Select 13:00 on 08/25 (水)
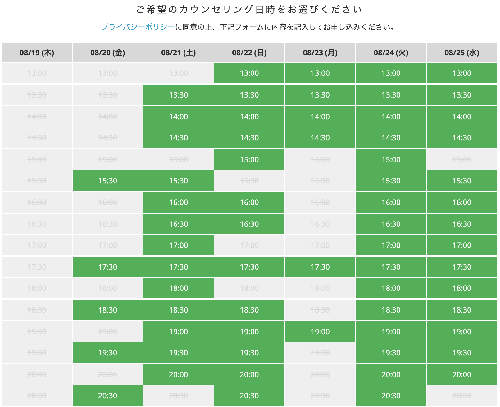The height and width of the screenshot is (407, 500). (x=461, y=73)
